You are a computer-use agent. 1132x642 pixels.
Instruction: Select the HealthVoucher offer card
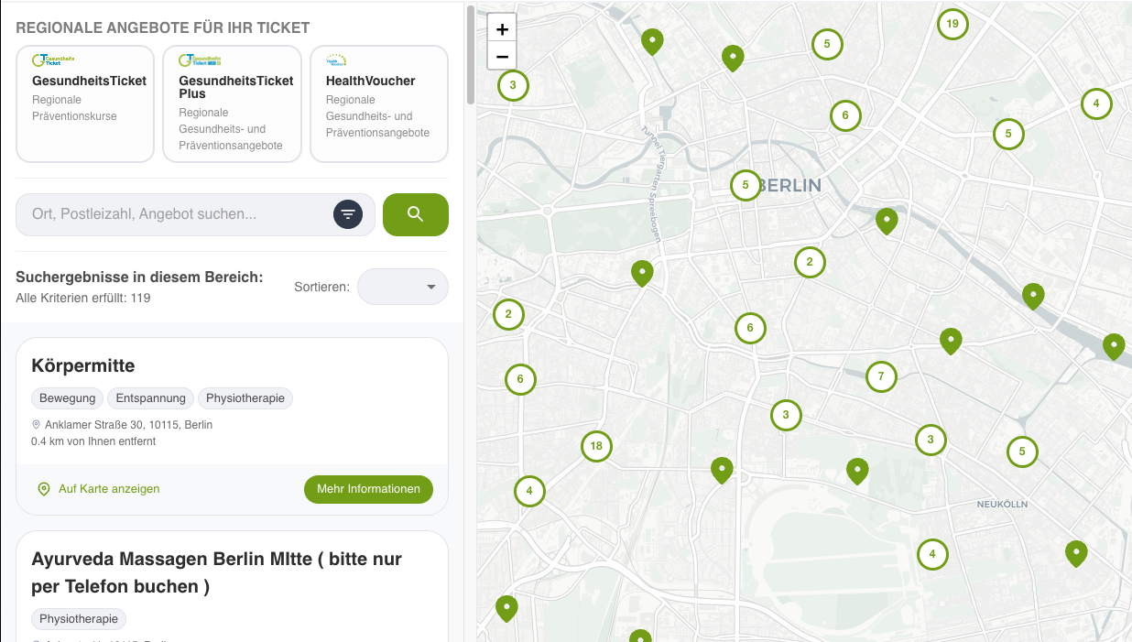tap(379, 104)
